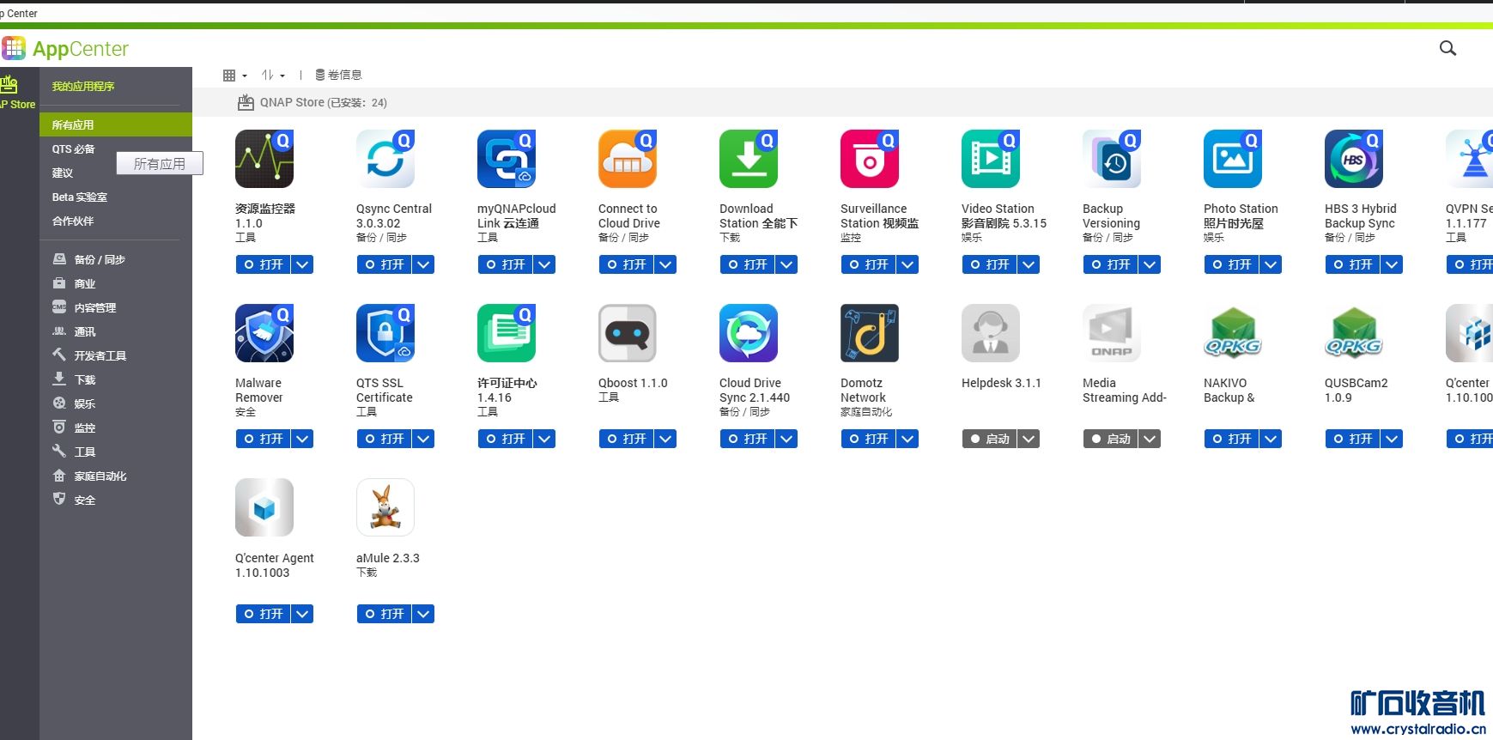
Task: Select 我的应用程序 in sidebar
Action: click(x=83, y=86)
